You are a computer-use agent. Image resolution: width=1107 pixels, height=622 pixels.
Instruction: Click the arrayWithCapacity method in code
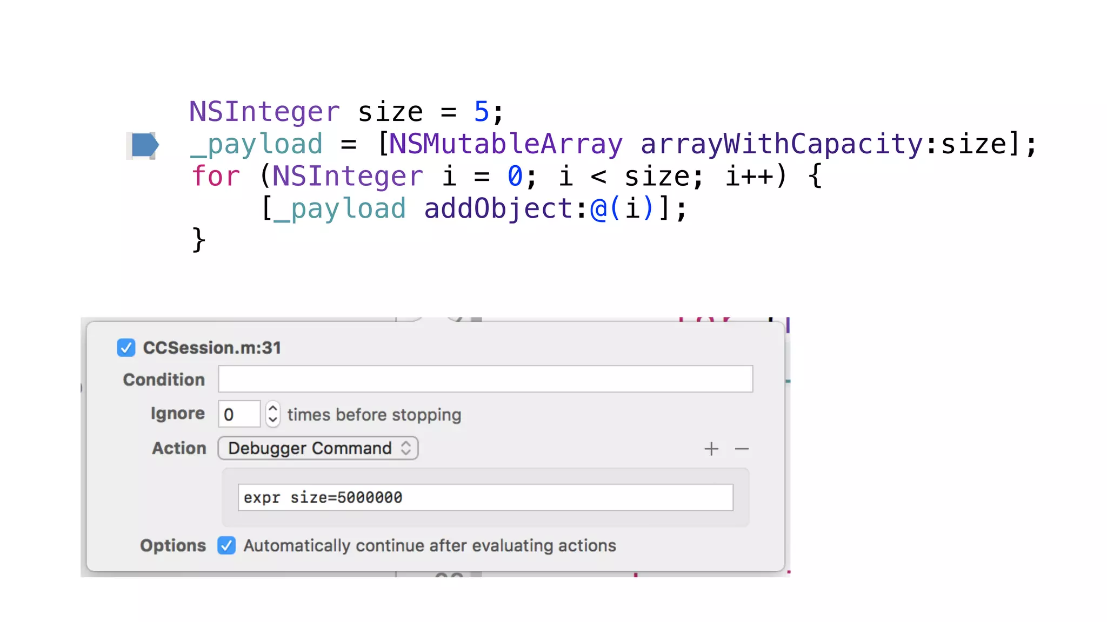782,144
